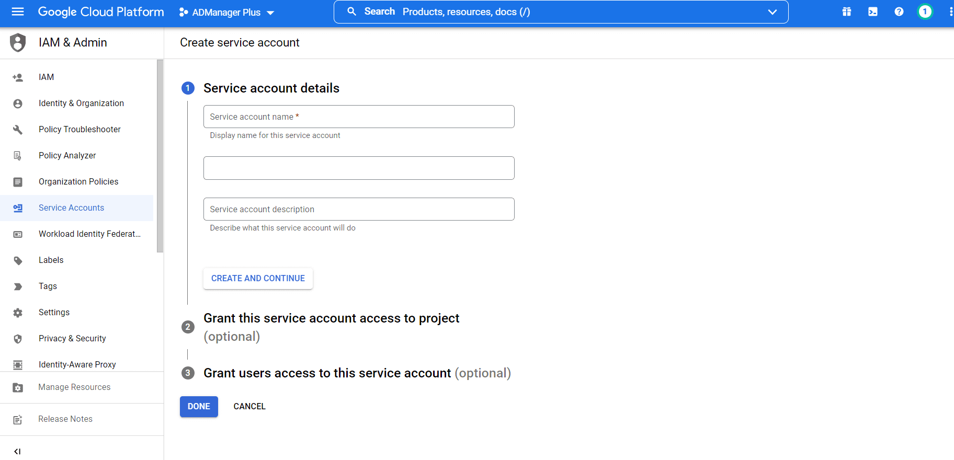This screenshot has width=954, height=460.
Task: Expand step 3 Grant users access
Action: click(x=357, y=373)
